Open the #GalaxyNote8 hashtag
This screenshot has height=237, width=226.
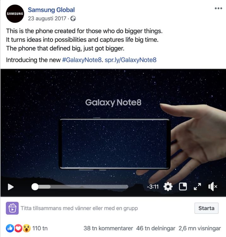tap(82, 60)
